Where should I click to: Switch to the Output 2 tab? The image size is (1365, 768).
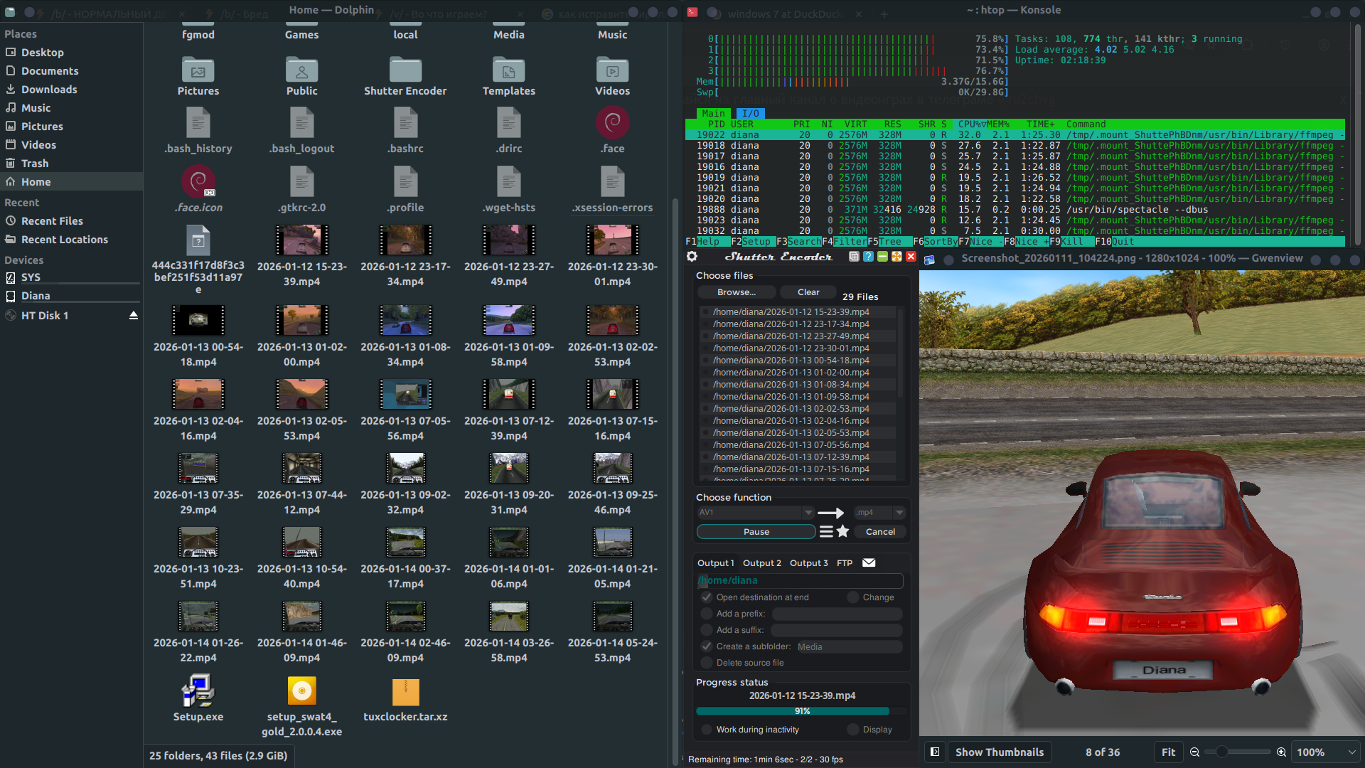(761, 562)
